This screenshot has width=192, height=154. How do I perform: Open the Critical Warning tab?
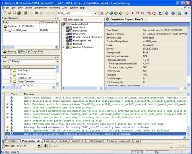pyautogui.click(x=97, y=141)
